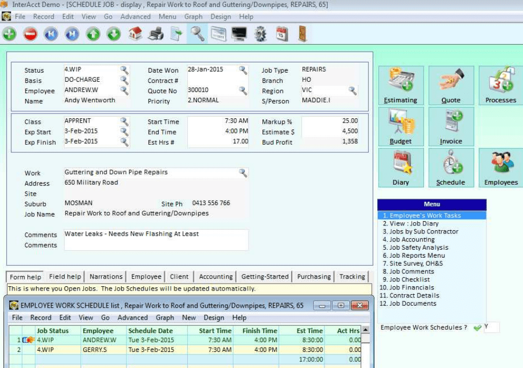Open settings gear icon in toolbar

[x=260, y=34]
